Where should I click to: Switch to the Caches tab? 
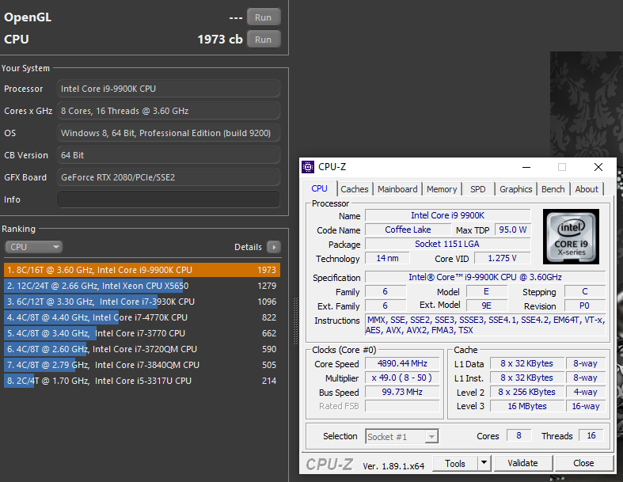pyautogui.click(x=355, y=189)
